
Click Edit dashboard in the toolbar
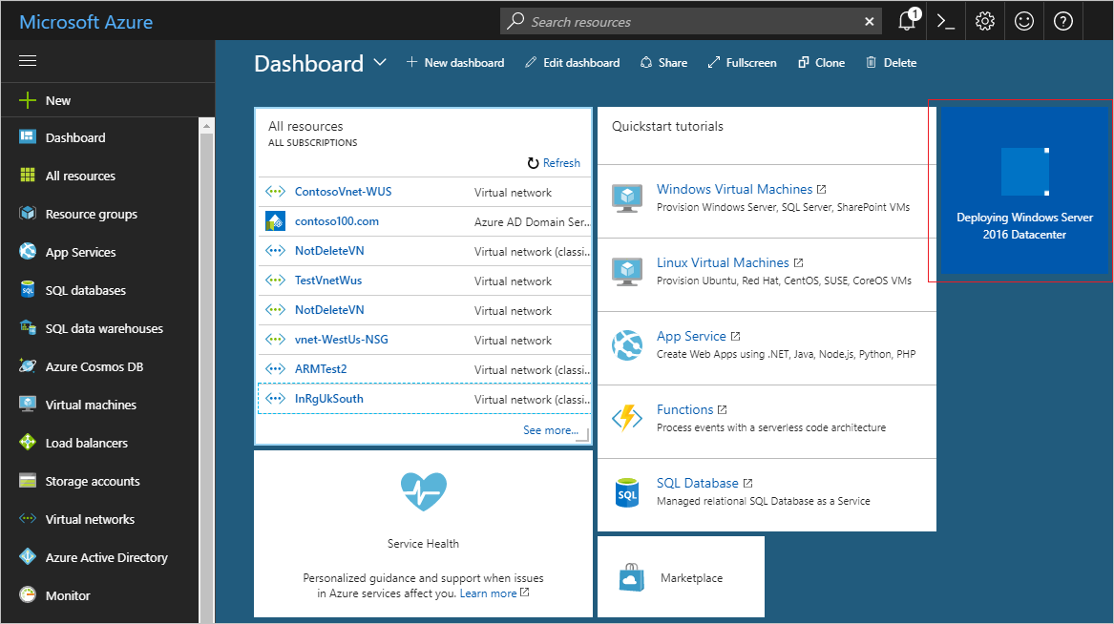(x=573, y=62)
